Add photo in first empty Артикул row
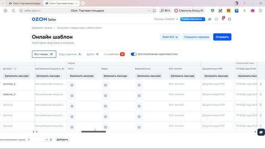This screenshot has height=149, width=265. tap(72, 106)
